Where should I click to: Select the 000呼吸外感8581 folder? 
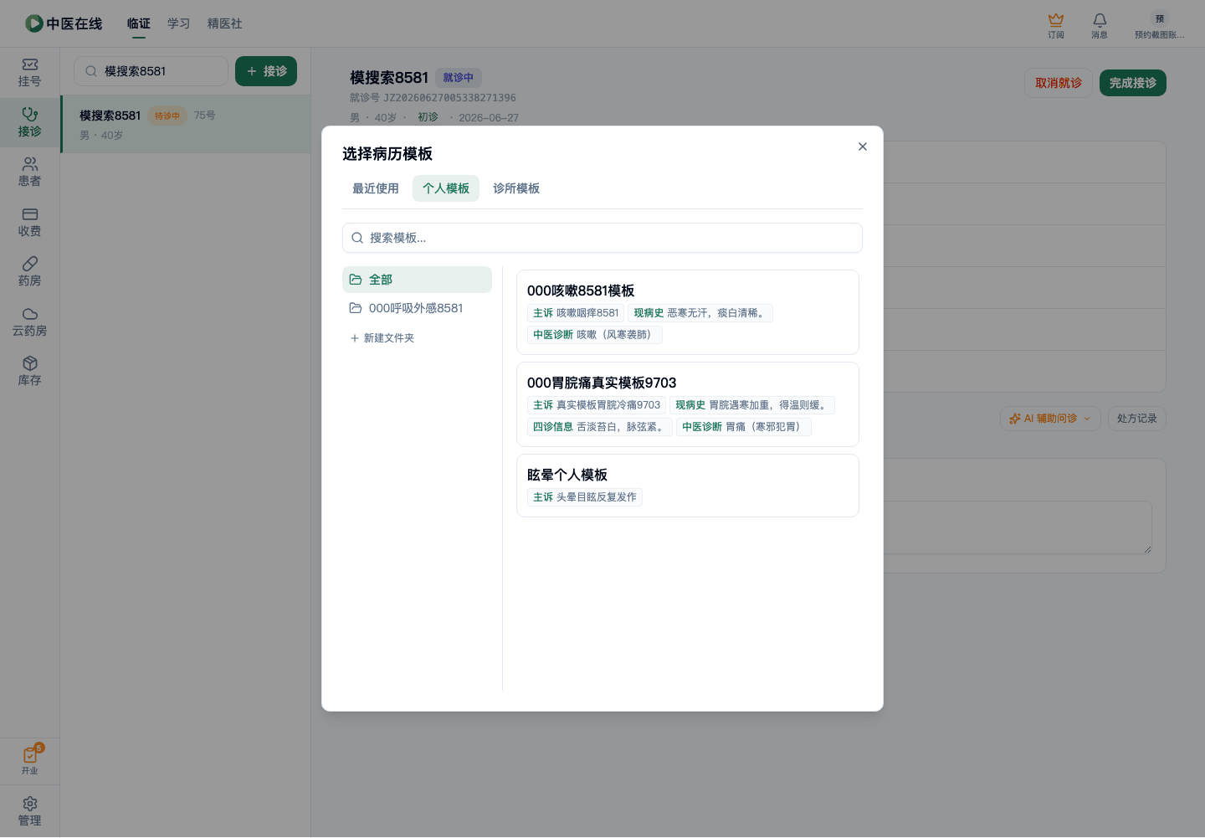coord(417,308)
